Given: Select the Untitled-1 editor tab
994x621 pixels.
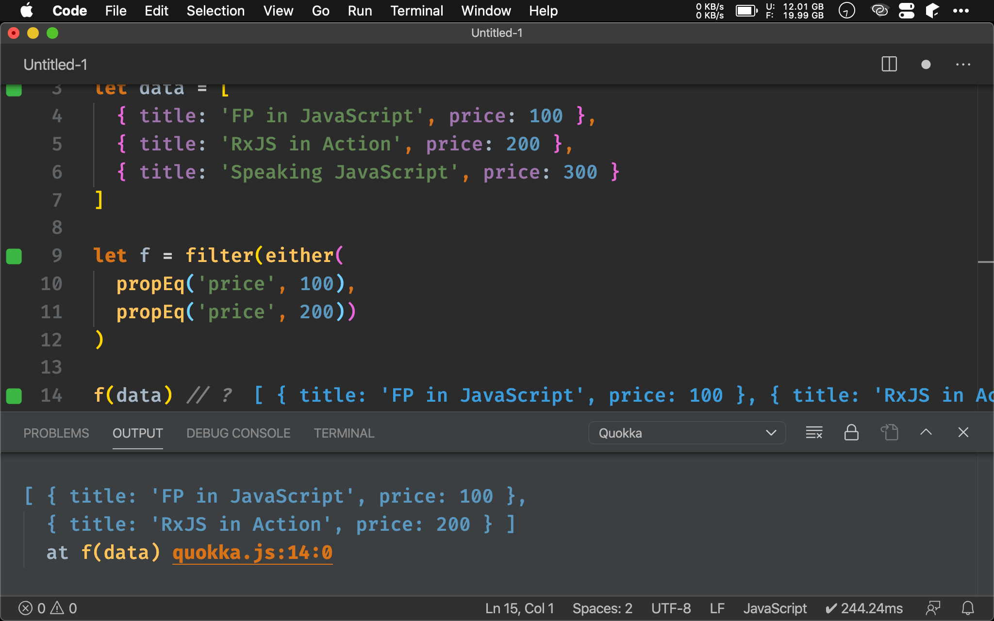Looking at the screenshot, I should coord(55,64).
